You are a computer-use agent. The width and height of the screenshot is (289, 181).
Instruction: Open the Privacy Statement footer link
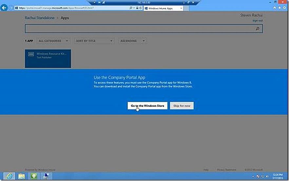(226, 170)
